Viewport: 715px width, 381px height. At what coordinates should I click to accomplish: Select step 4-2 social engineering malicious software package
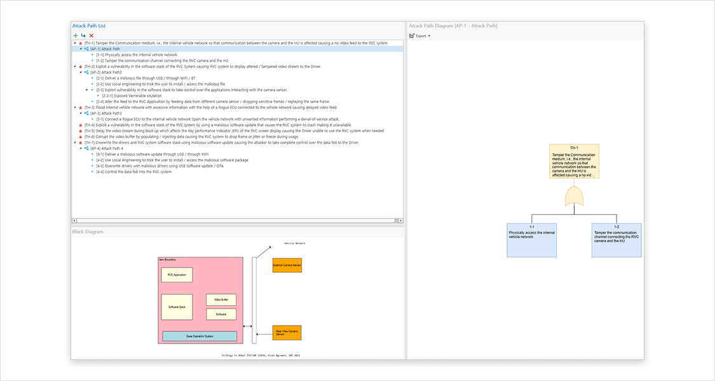[x=172, y=160]
